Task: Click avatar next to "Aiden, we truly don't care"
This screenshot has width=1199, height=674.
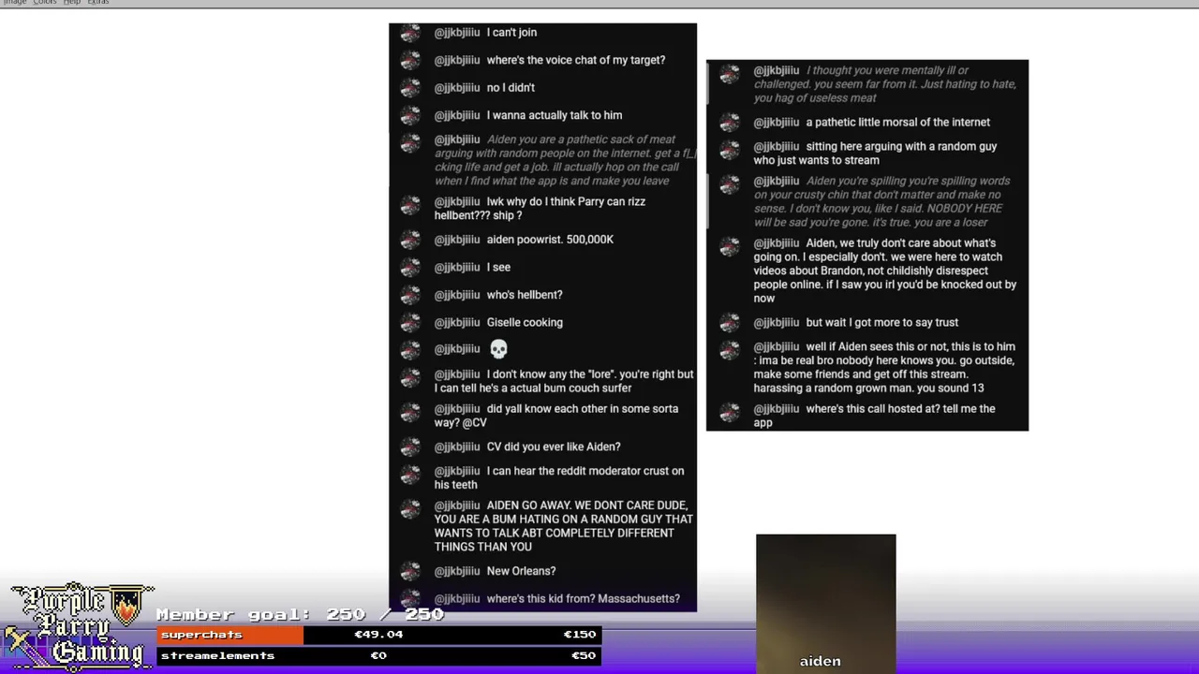Action: [x=730, y=247]
